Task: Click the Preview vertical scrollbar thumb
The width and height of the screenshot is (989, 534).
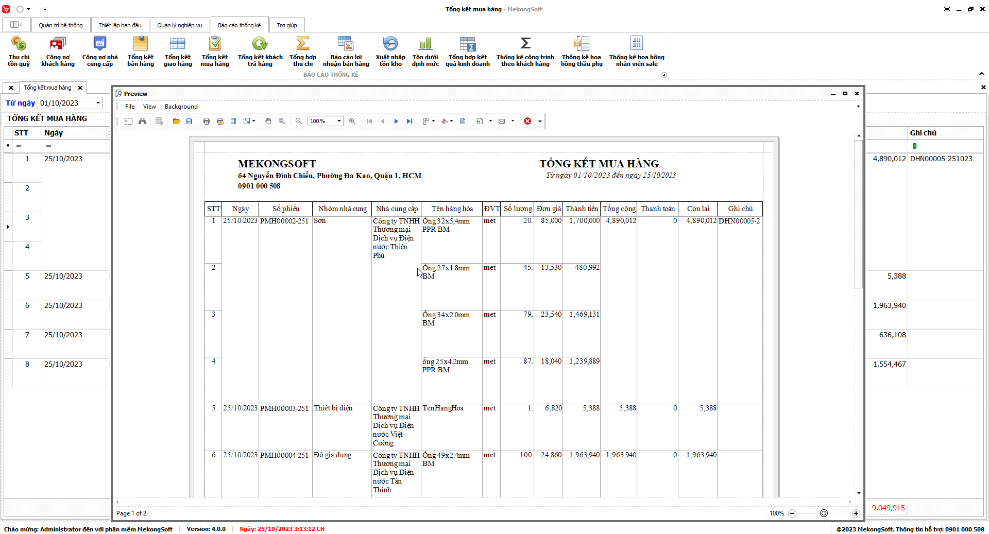Action: tap(858, 214)
